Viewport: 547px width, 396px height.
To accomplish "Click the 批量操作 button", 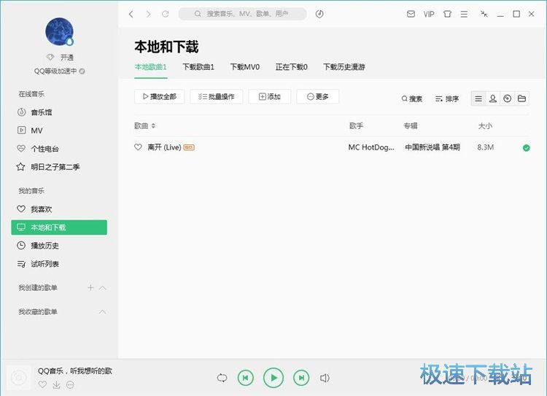I will (217, 97).
